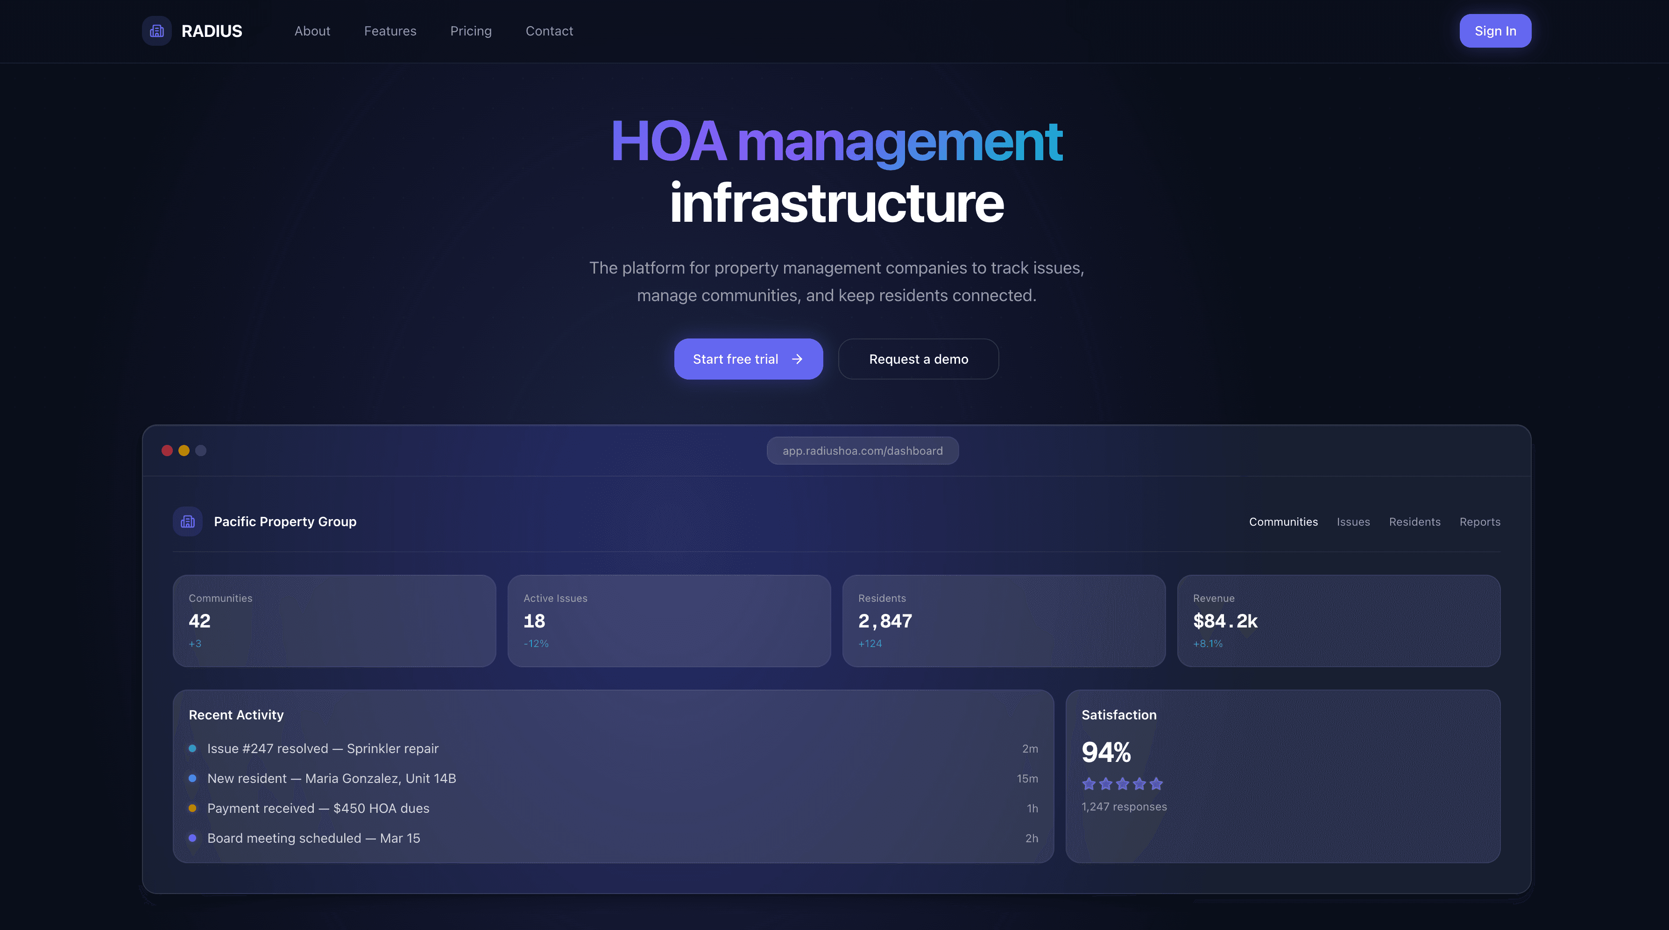This screenshot has height=930, width=1669.
Task: Switch to the Issues tab
Action: coord(1353,521)
